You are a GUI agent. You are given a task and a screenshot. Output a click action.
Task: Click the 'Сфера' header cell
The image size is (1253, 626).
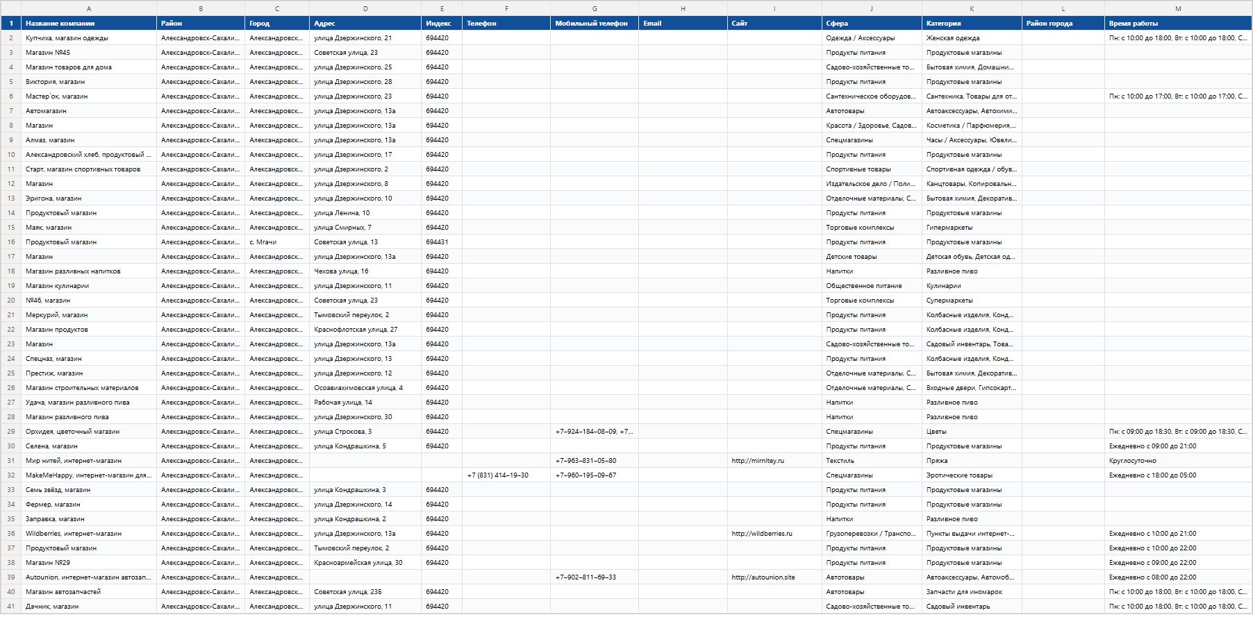872,23
